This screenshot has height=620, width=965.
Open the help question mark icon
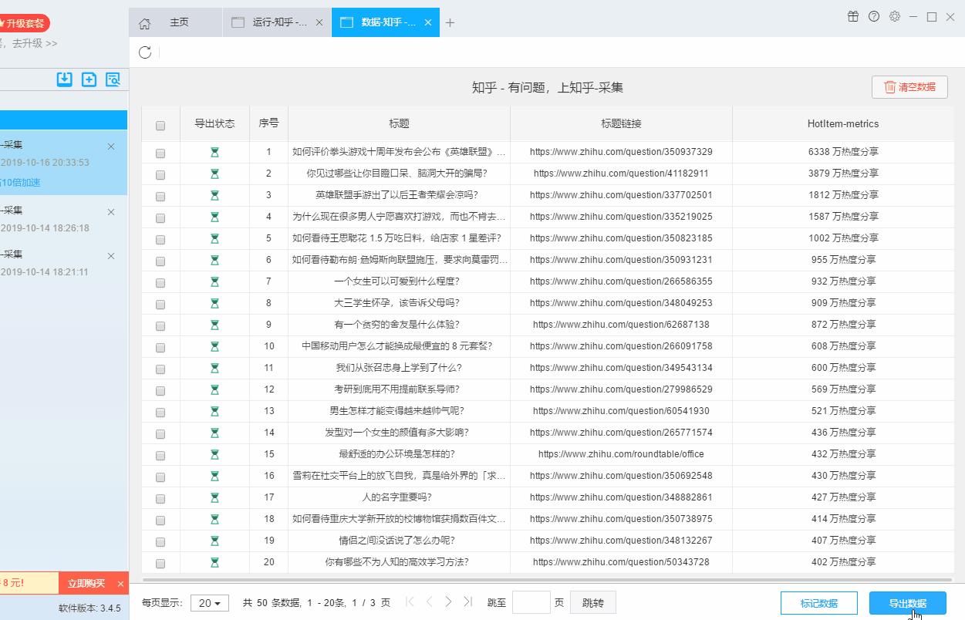(874, 16)
